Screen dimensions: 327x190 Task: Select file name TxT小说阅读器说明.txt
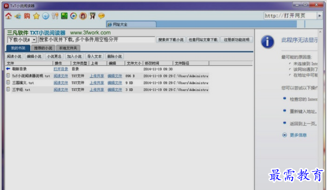coord(31,76)
